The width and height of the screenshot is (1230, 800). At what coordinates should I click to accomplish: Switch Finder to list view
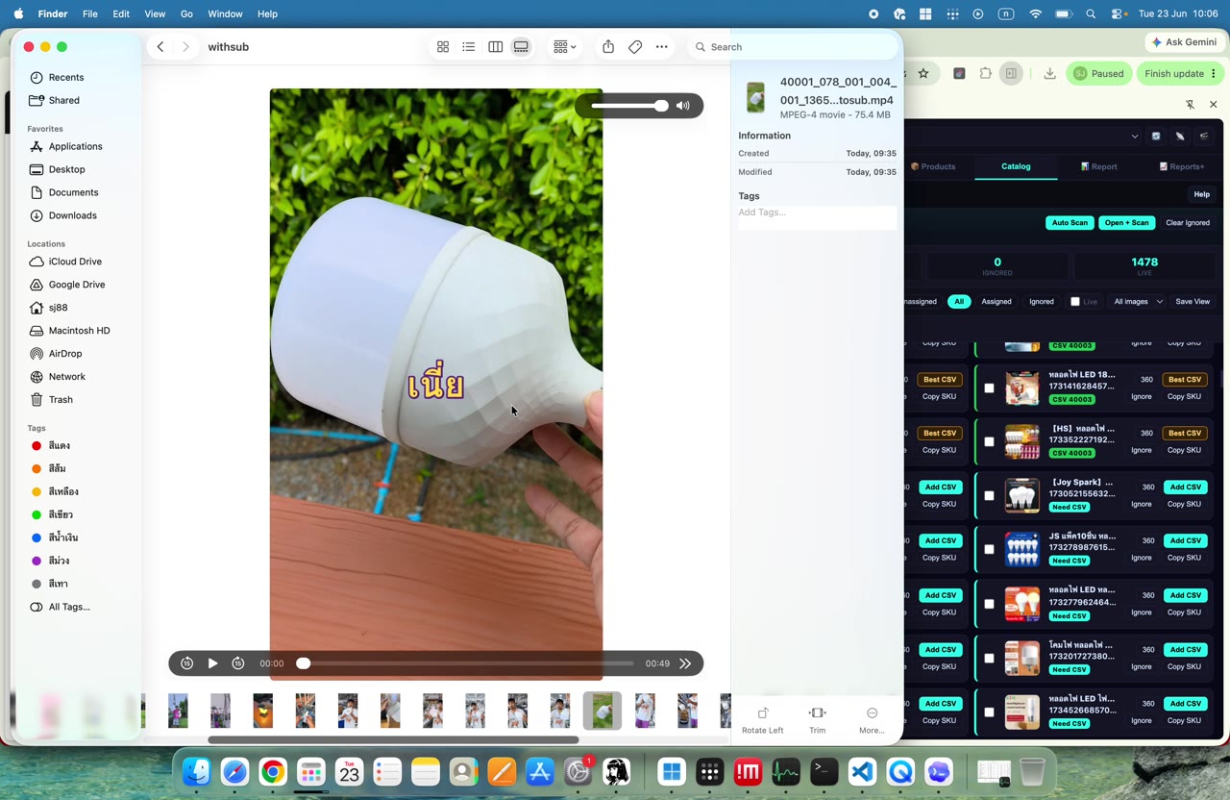(469, 46)
